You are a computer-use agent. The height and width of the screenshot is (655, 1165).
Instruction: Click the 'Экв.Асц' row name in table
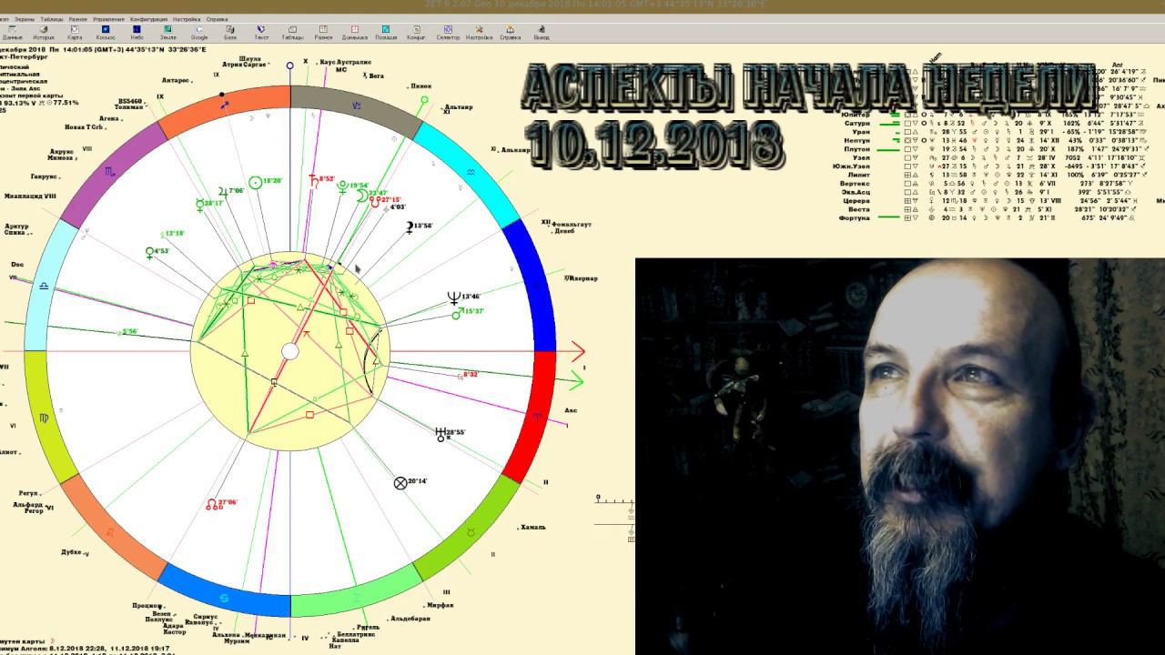tap(857, 193)
